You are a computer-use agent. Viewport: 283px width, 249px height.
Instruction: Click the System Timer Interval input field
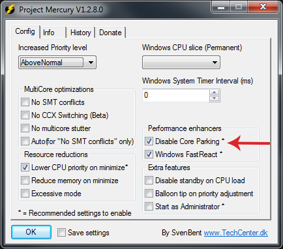[x=175, y=95]
